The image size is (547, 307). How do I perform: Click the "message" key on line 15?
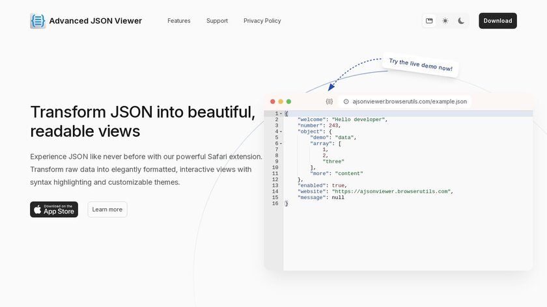[311, 198]
